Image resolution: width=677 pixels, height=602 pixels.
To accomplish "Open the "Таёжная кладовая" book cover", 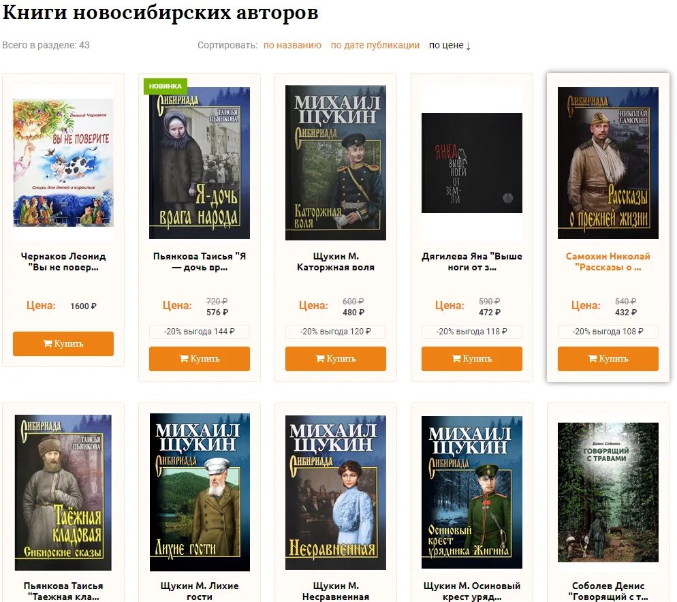I will coord(63,492).
